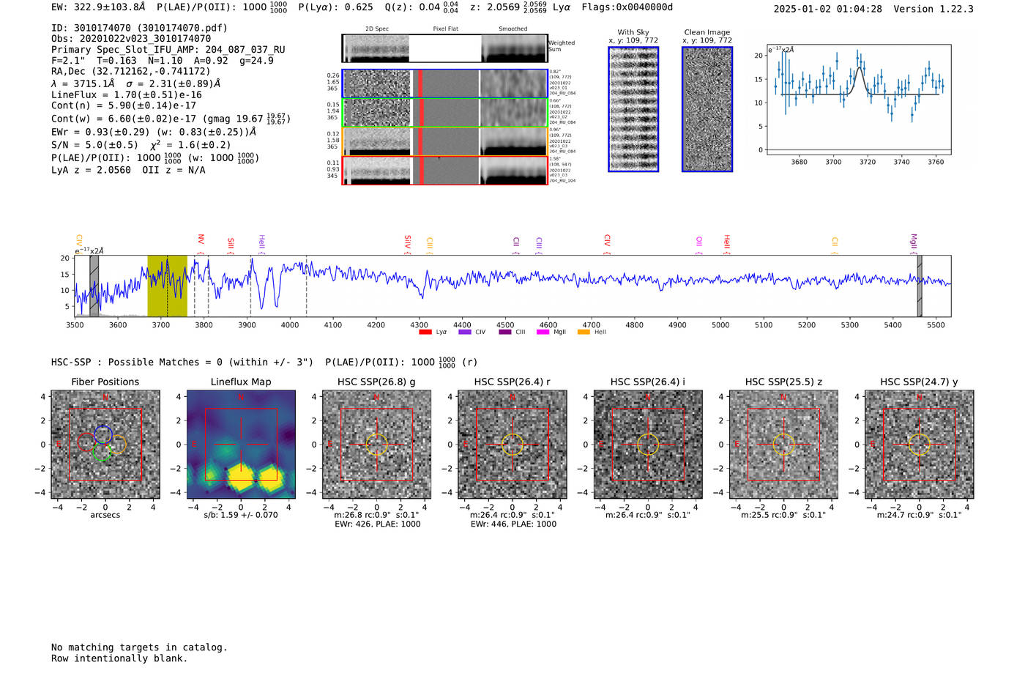Click the 'λ = 3715.1Å' wavelength line

click(83, 83)
